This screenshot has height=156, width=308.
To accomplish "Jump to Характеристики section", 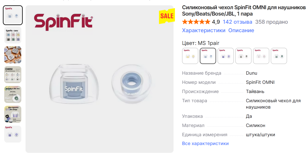I will coord(204,30).
